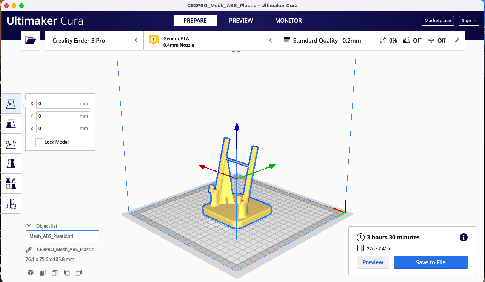485x282 pixels.
Task: Focus the Z position field
Action: [x=63, y=129]
